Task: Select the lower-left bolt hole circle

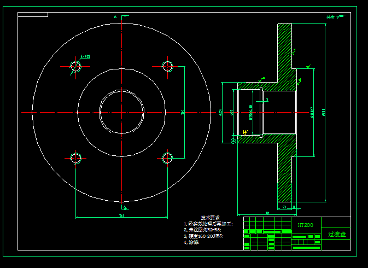Action: (75, 158)
